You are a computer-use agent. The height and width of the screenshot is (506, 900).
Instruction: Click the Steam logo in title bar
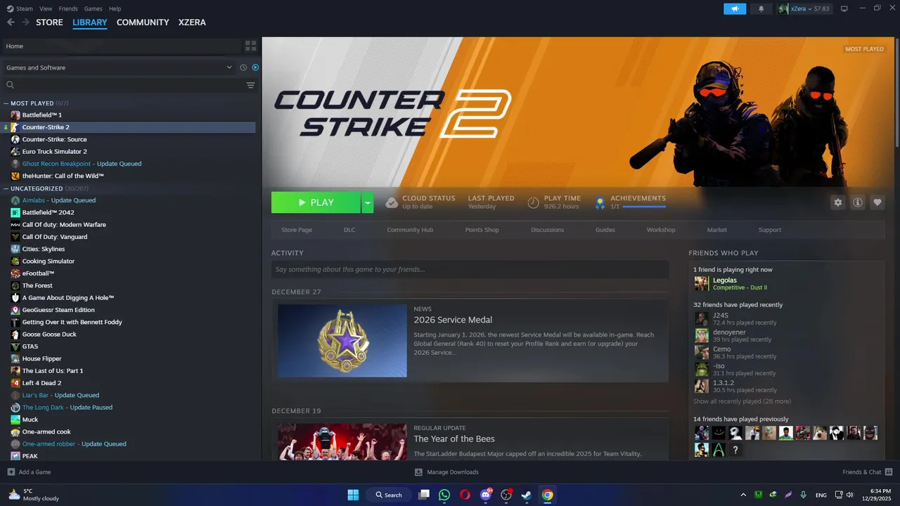click(9, 8)
